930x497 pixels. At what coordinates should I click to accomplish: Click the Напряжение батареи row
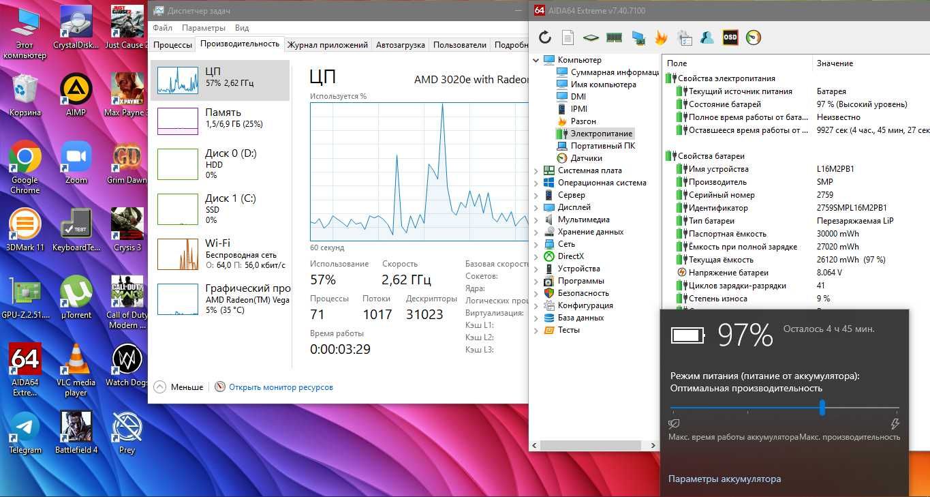[796, 273]
